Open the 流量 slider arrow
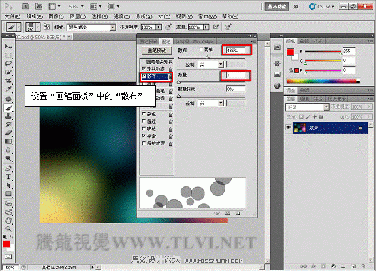Image resolution: width=376 pixels, height=271 pixels. tap(206, 27)
